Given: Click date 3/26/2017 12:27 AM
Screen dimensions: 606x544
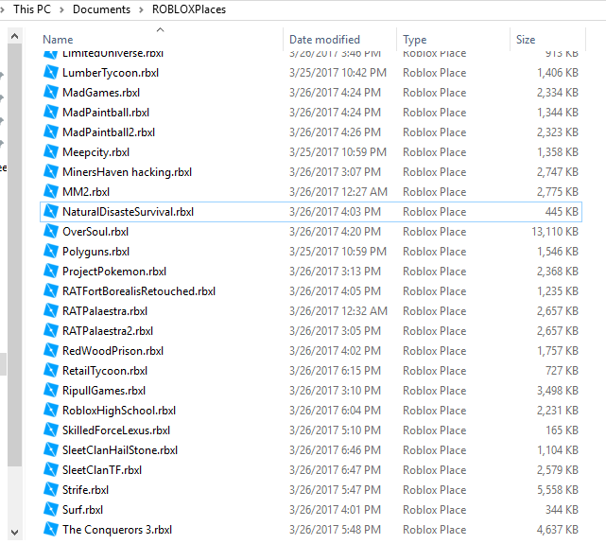Looking at the screenshot, I should [338, 192].
